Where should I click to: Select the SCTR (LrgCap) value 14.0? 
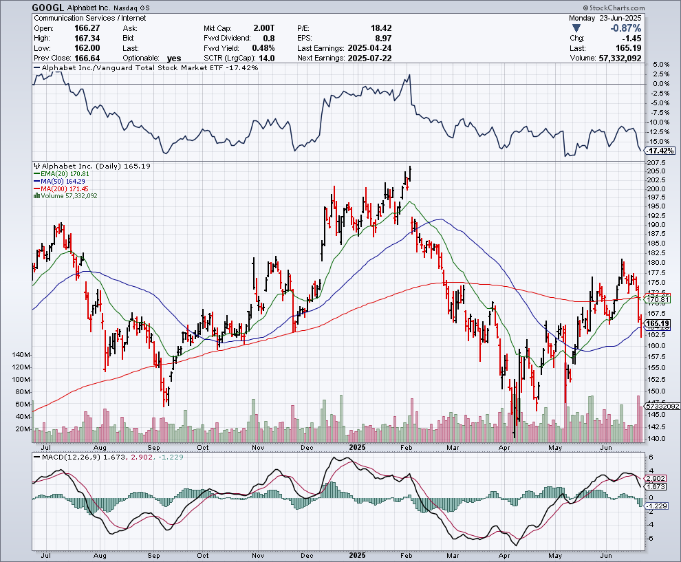coord(267,58)
